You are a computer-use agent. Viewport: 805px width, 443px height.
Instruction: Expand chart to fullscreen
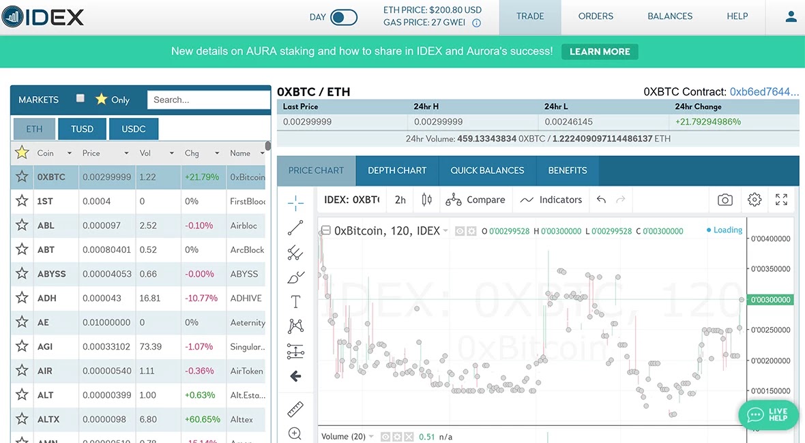[781, 200]
